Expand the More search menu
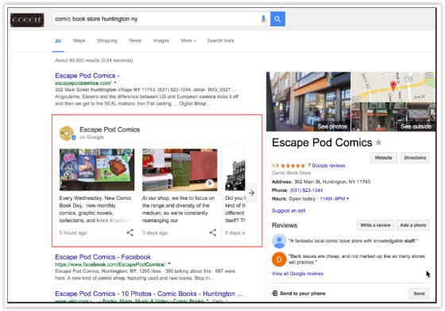Viewport: 445px width, 311px height. (188, 40)
